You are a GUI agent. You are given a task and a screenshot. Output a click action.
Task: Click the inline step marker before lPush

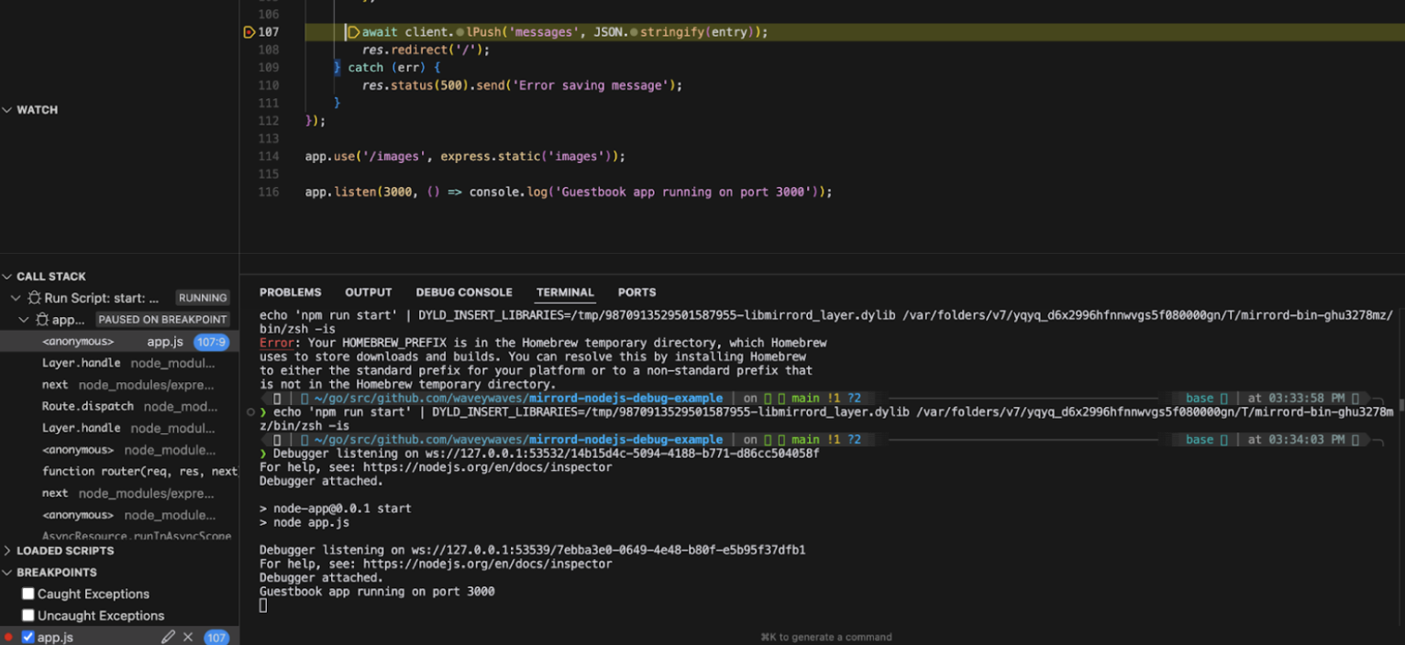point(460,32)
